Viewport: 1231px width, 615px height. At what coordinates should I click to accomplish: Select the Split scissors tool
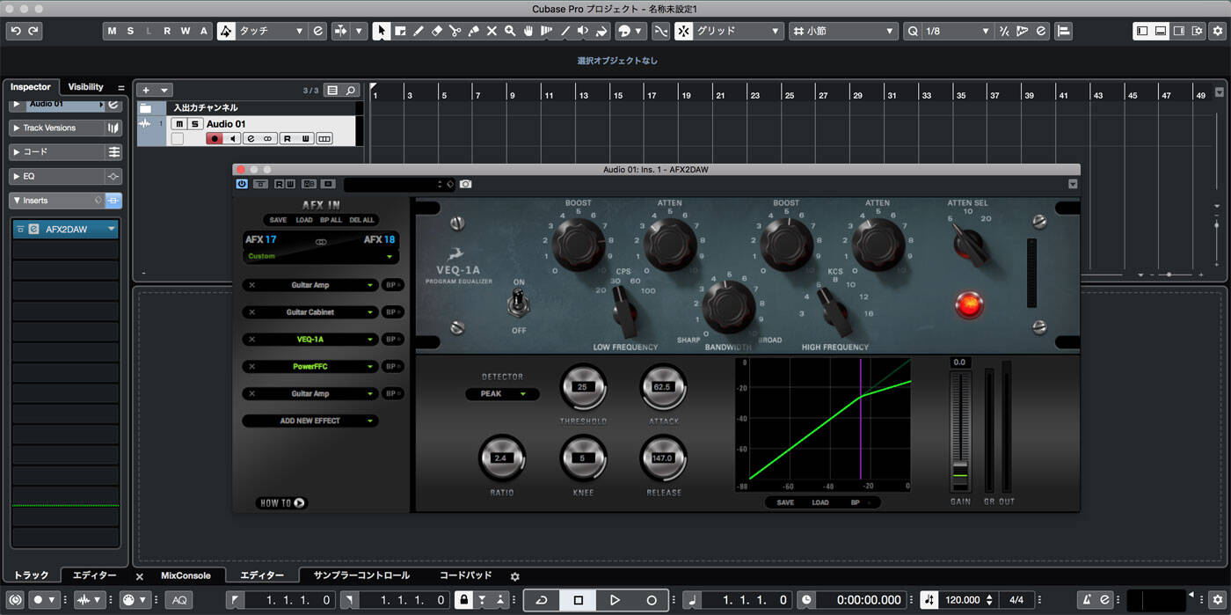(455, 31)
